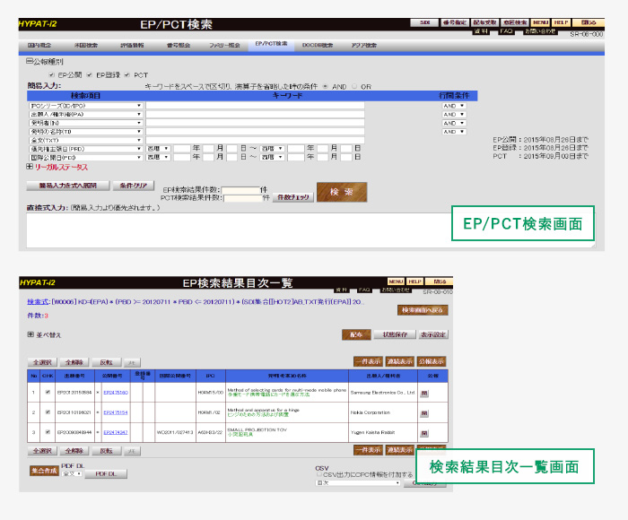
Task: Click the 集合作成 button
Action: [x=44, y=471]
